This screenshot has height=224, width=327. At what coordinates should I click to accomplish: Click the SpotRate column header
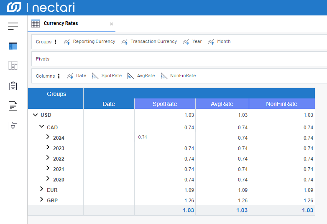pyautogui.click(x=165, y=104)
